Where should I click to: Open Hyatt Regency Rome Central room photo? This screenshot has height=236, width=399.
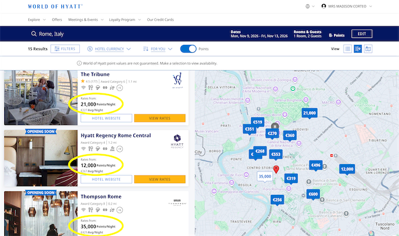coord(41,159)
